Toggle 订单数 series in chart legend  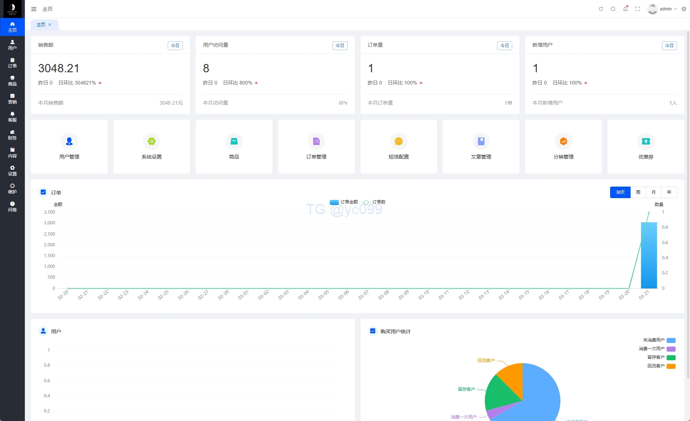click(x=374, y=202)
